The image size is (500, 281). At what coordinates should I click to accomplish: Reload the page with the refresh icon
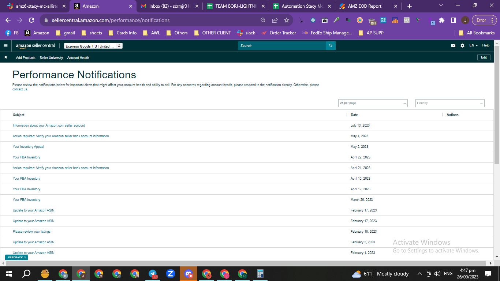pos(31,20)
